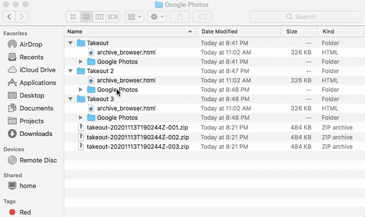Open the group-by arrangement dropdown

135,17
